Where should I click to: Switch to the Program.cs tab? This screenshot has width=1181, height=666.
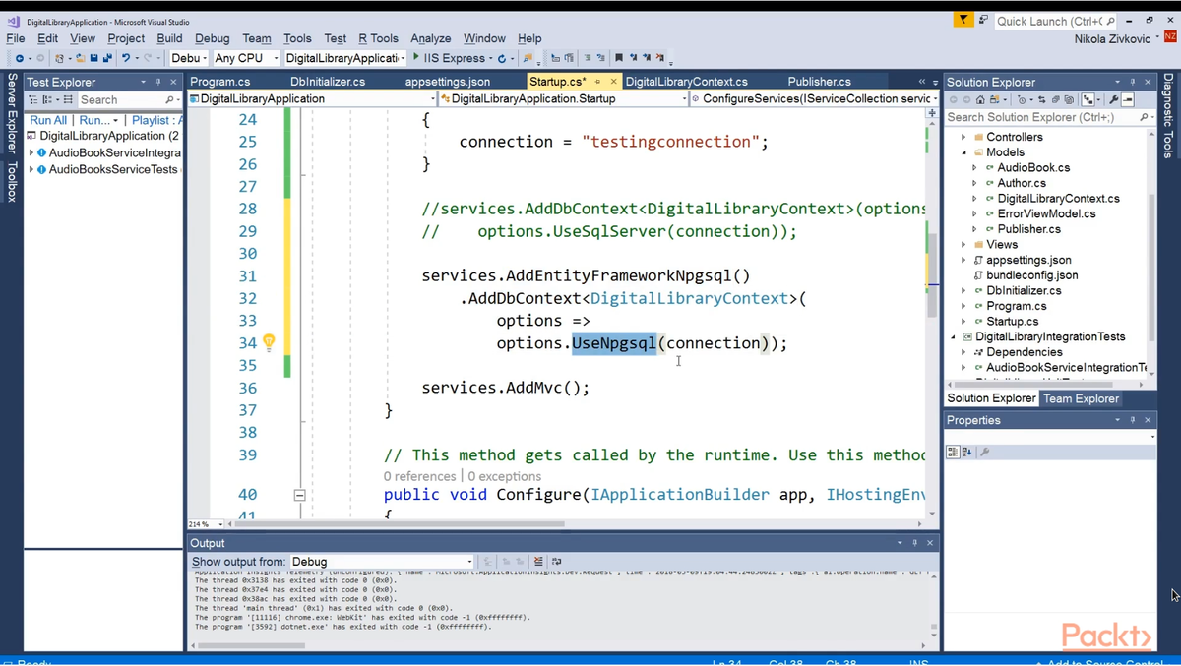[x=220, y=82]
